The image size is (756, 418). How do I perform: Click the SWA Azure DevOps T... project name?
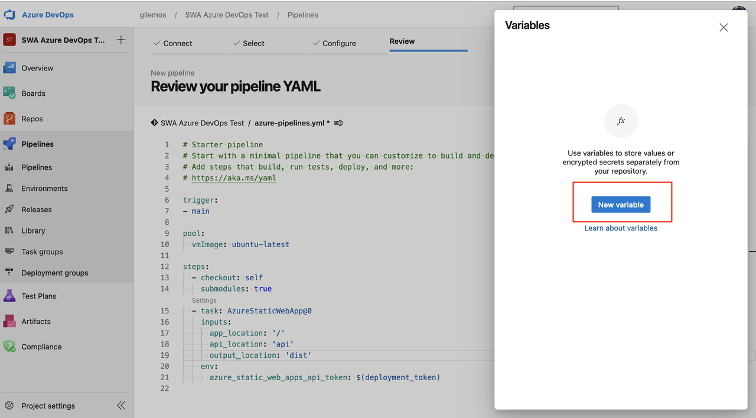63,40
